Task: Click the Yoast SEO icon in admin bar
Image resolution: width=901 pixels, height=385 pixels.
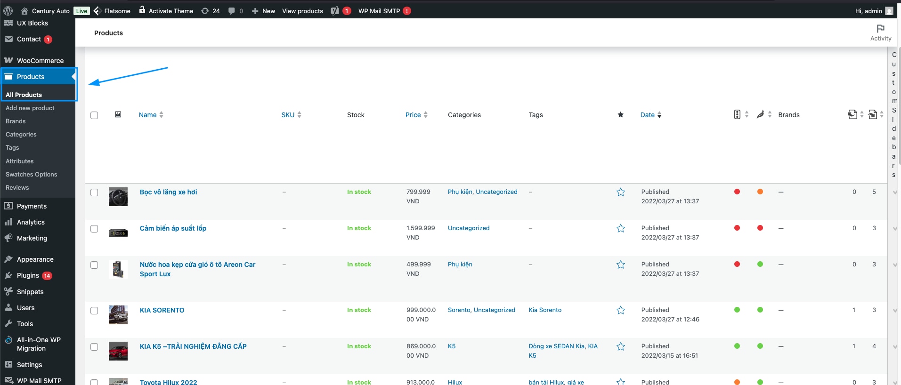Action: (335, 11)
